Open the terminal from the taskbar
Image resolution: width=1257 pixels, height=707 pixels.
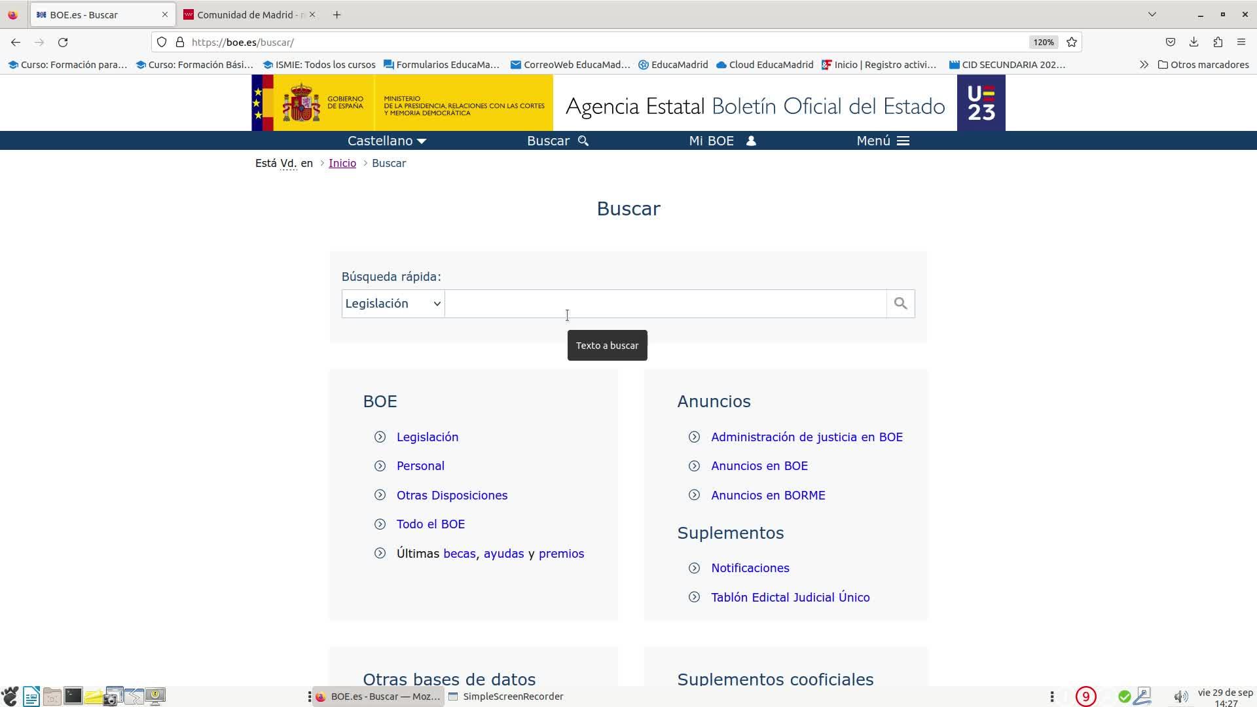[x=73, y=696]
